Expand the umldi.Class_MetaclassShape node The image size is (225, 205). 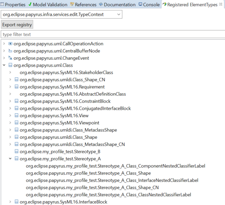click(x=10, y=130)
